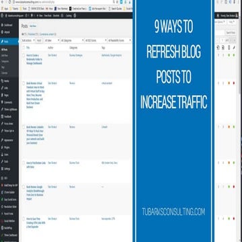Image resolution: width=242 pixels, height=242 pixels.
Task: Open the MailChimp for WP sidebar icon
Action: 2,186
